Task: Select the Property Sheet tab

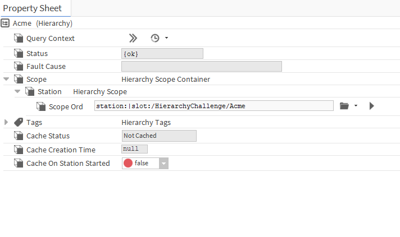Action: [33, 8]
